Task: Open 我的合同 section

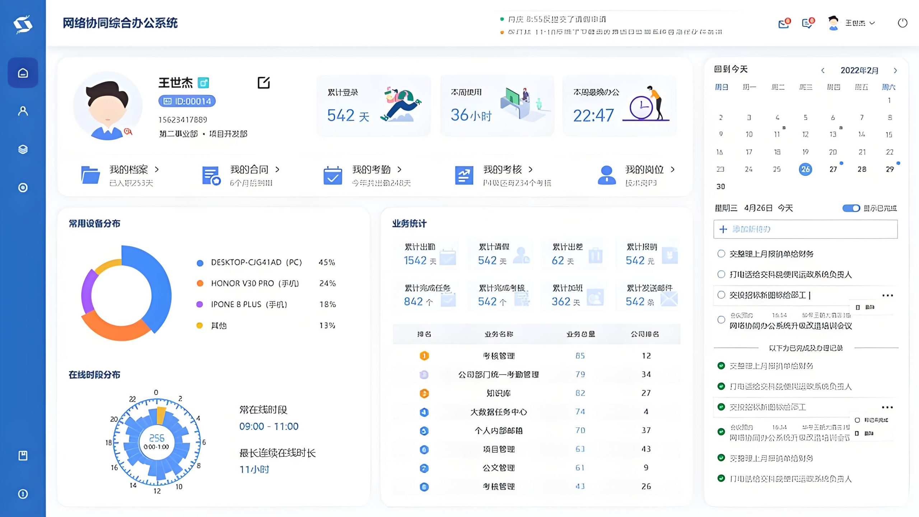Action: click(x=249, y=169)
